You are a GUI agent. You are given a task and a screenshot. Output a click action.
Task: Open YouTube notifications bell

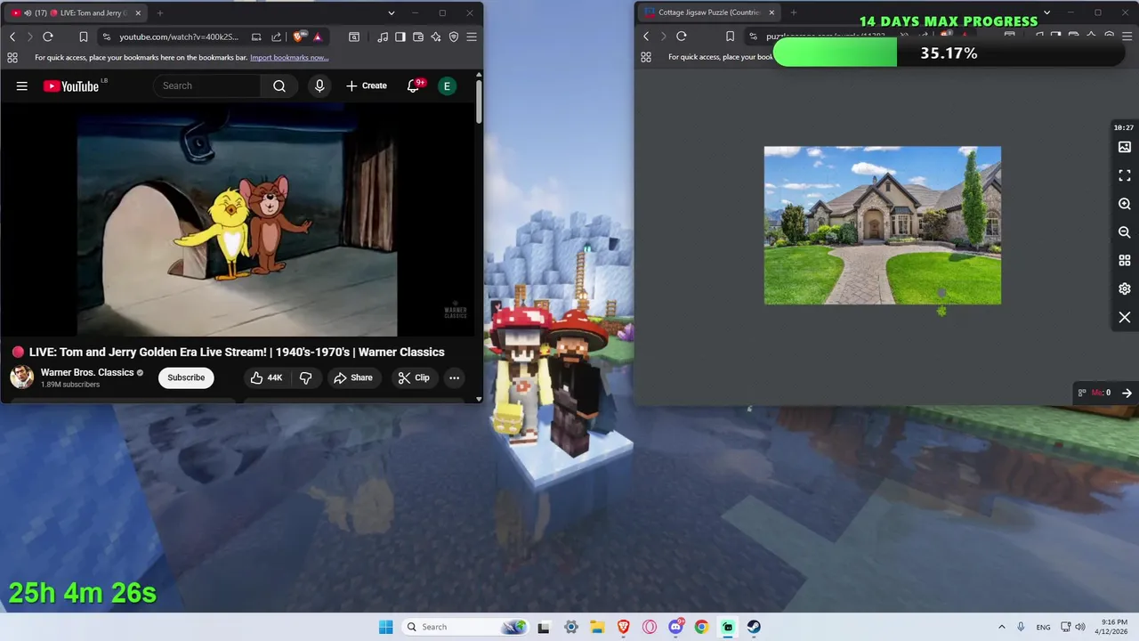click(x=414, y=85)
